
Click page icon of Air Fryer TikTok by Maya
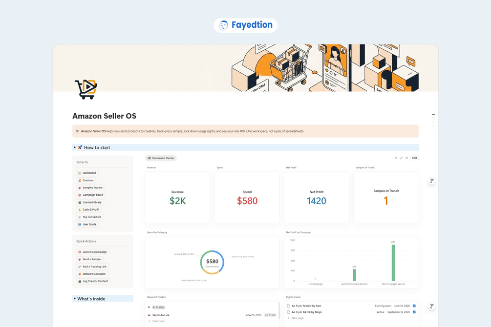(288, 312)
